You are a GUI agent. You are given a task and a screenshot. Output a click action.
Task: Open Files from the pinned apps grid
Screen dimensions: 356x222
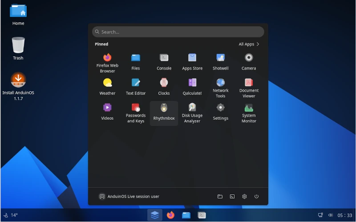(136, 62)
